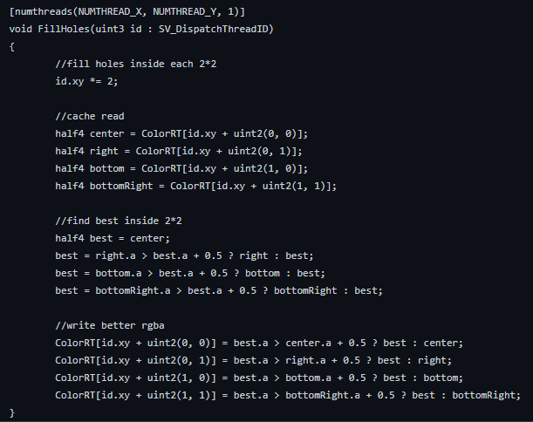Click the '//write better rgba' comment

point(109,325)
